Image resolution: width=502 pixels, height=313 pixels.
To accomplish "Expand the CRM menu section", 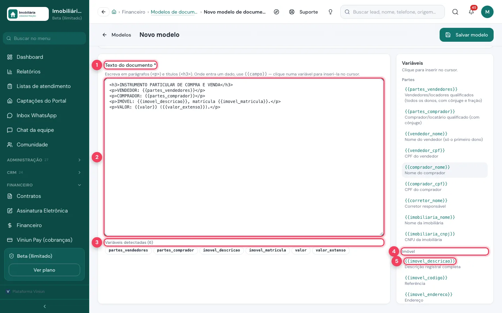I will pos(45,172).
